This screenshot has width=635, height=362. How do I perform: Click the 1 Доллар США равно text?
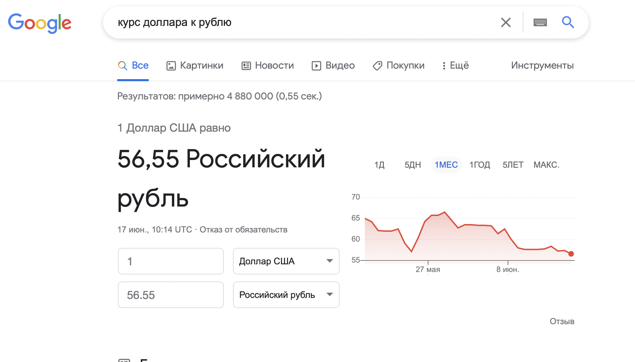174,128
